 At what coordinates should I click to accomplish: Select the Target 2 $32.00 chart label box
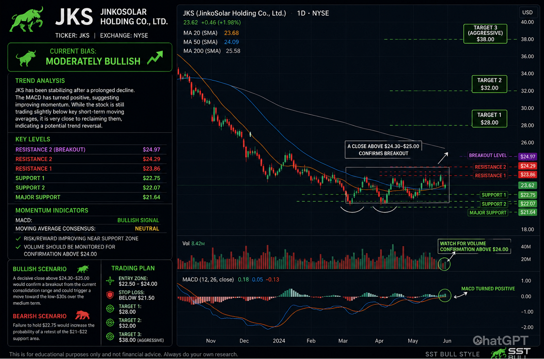[489, 84]
